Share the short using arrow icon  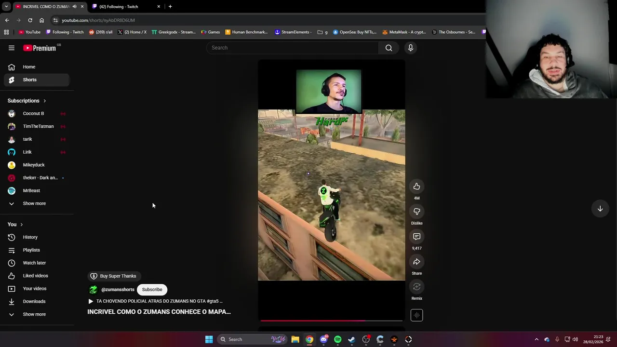point(416,262)
